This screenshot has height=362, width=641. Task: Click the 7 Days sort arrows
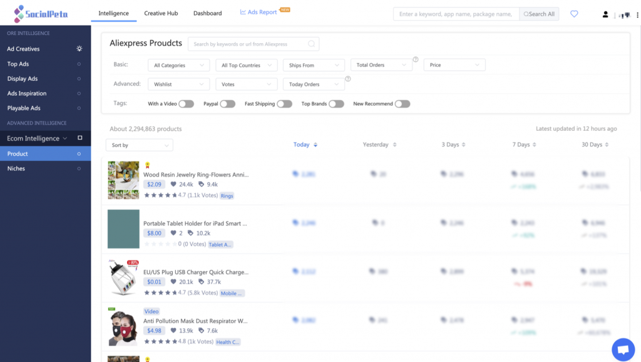coord(534,145)
